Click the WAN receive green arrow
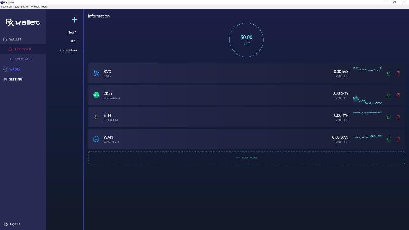 tap(389, 139)
